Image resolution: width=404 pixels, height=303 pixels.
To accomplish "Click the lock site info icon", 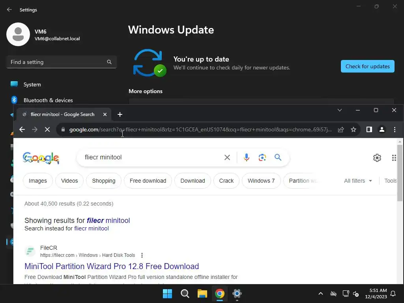I will [63, 129].
